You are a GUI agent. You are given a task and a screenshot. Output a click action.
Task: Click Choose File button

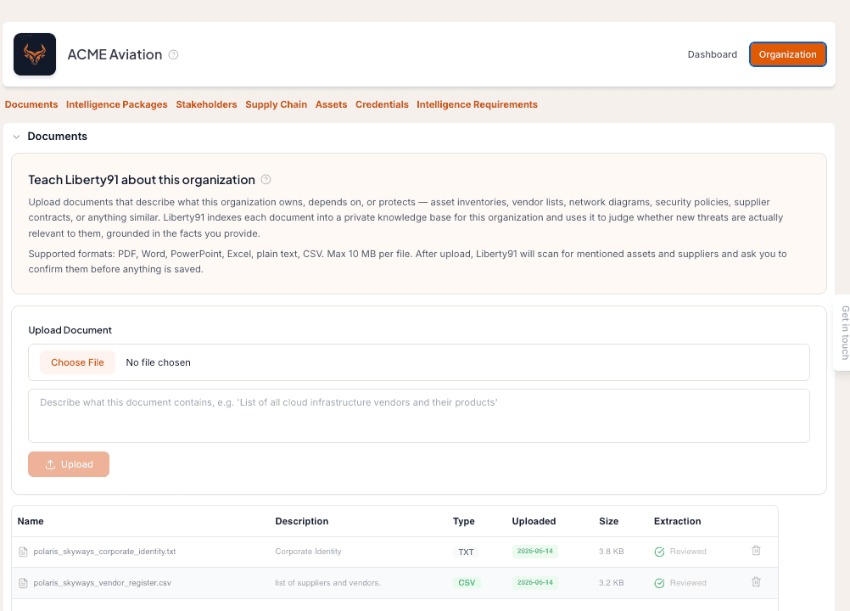point(77,362)
